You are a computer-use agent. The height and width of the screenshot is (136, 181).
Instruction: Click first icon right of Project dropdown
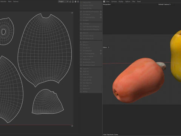click(70, 2)
